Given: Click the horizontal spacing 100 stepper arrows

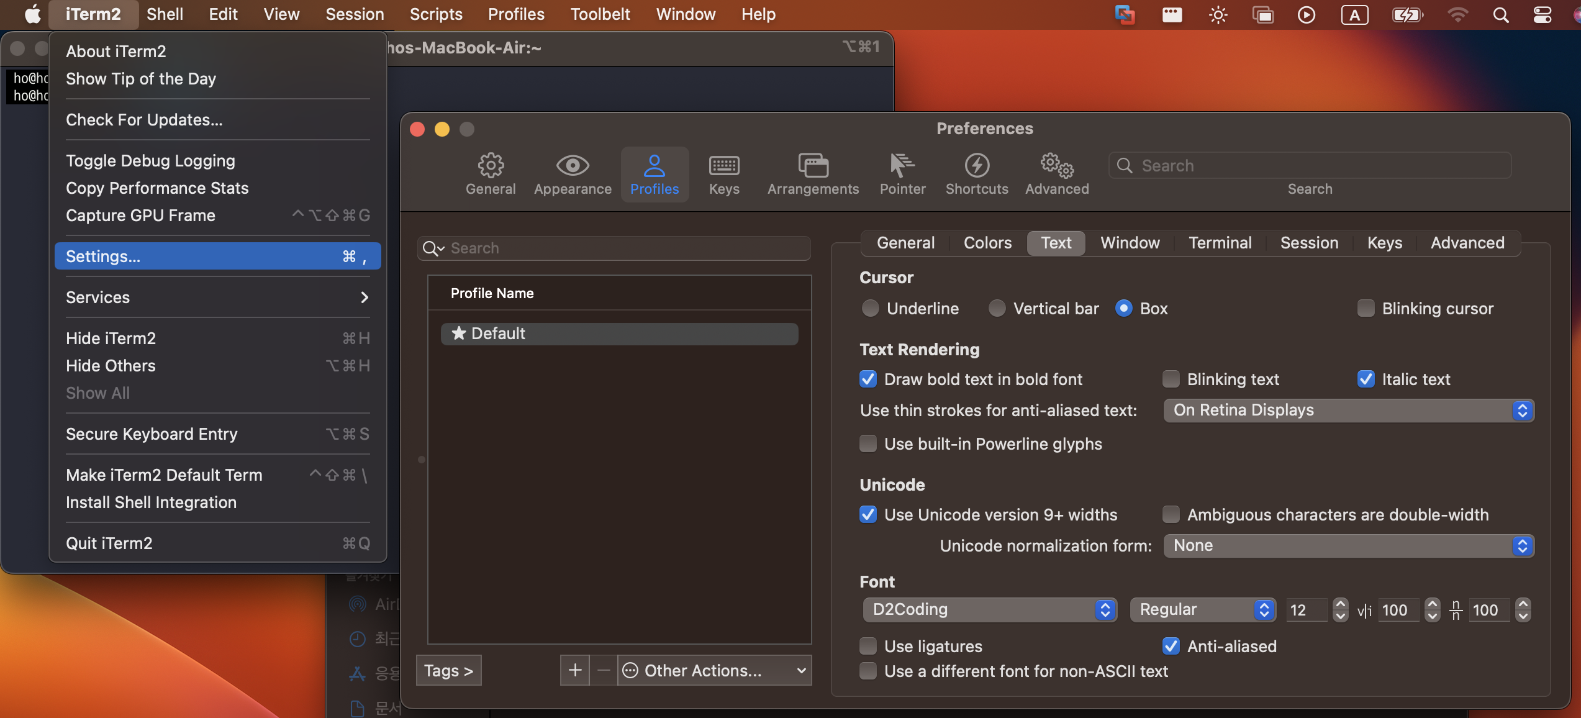Looking at the screenshot, I should (1431, 610).
